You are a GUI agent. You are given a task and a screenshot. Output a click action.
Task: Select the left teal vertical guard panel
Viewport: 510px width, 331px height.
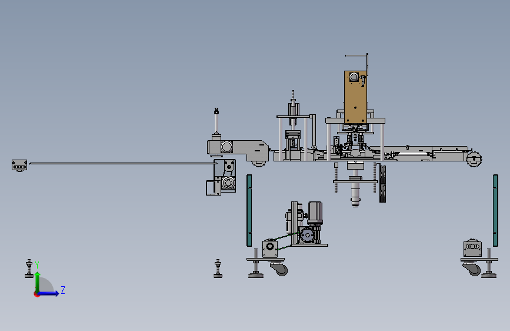(x=249, y=210)
